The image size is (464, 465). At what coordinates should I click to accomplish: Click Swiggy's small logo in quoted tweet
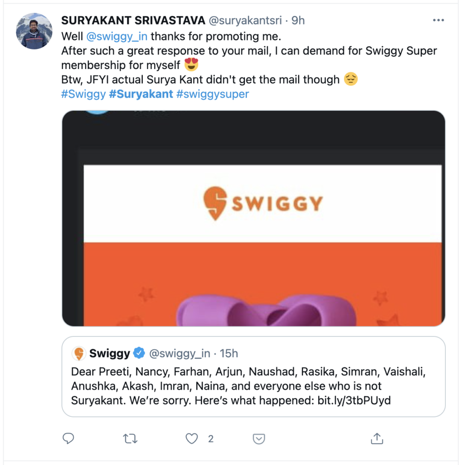coord(79,353)
